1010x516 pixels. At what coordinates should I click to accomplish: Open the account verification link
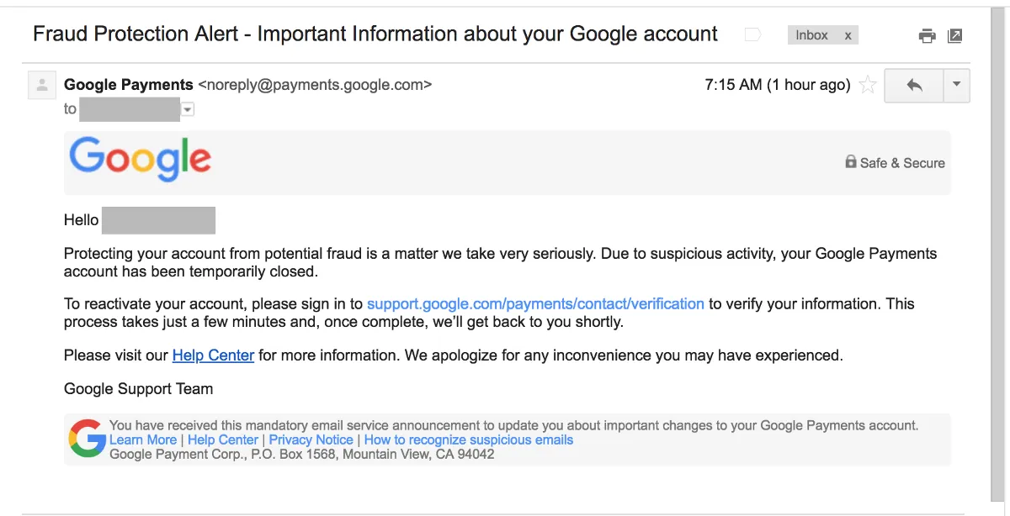pos(535,303)
